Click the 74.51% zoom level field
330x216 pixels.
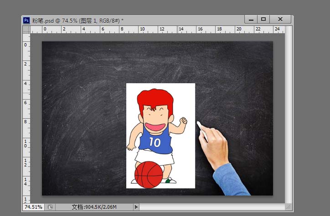[x=33, y=207]
